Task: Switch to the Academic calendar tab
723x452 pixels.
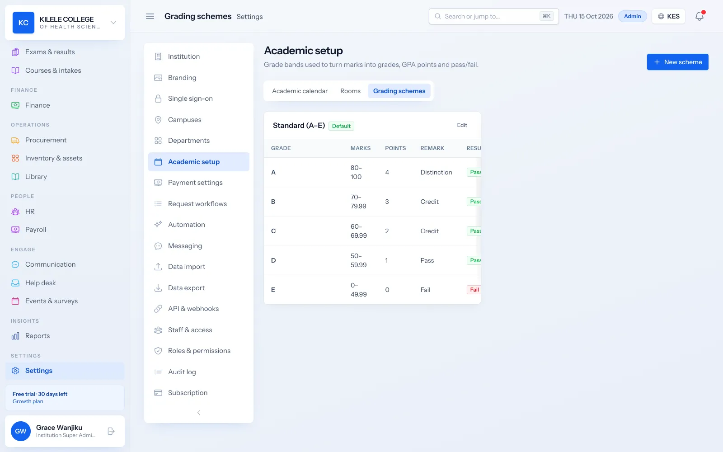Action: pyautogui.click(x=300, y=91)
